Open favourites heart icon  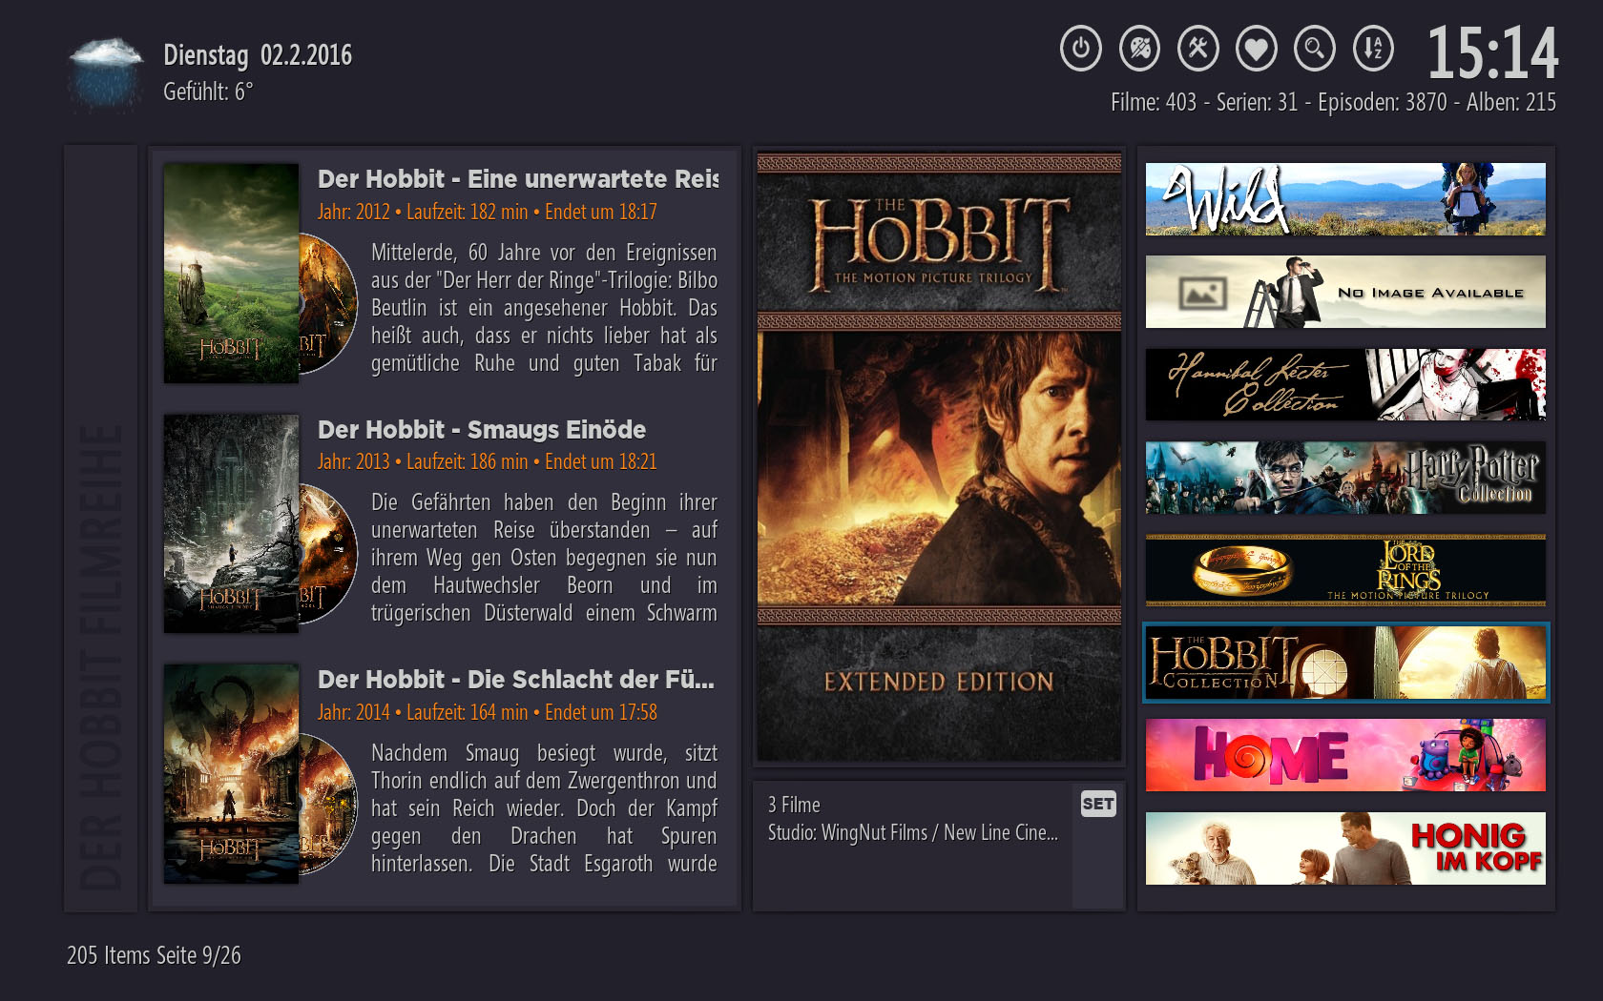[x=1257, y=48]
